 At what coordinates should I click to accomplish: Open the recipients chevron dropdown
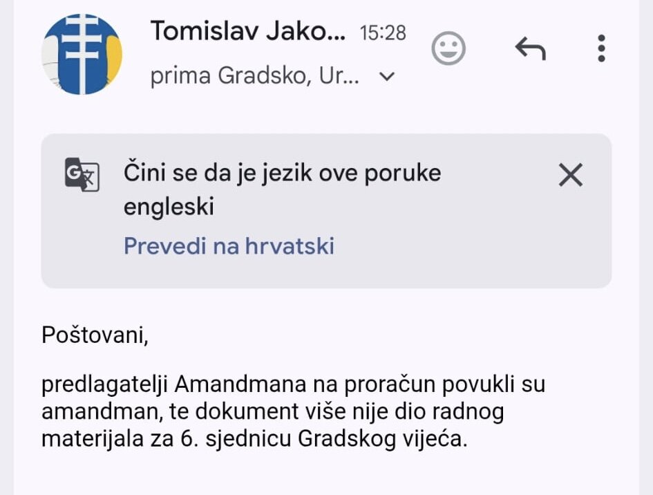(388, 77)
